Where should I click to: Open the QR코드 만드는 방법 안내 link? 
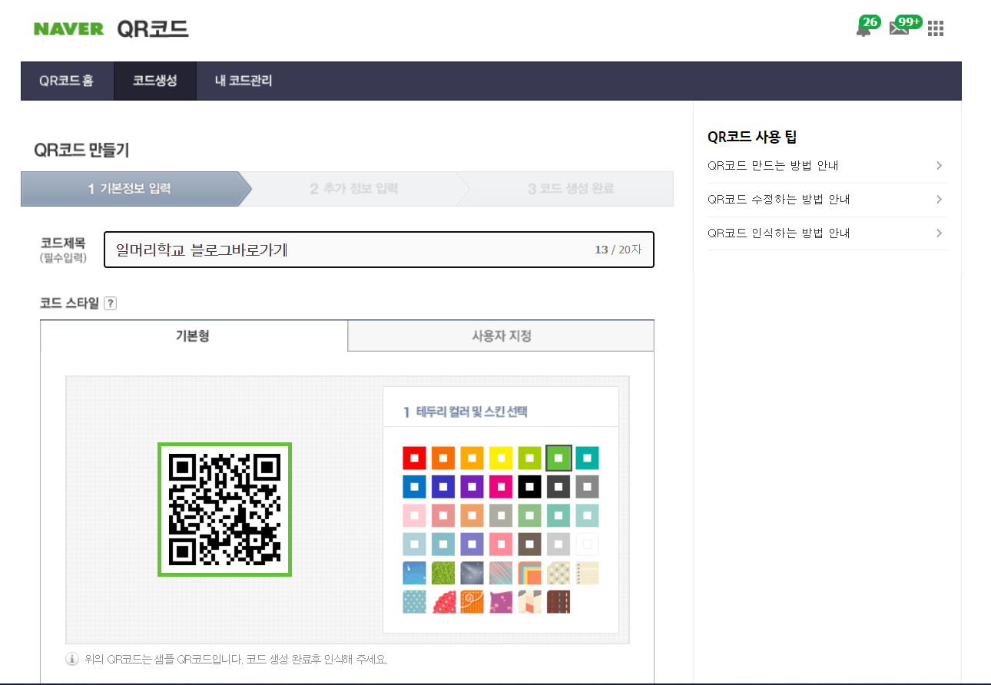[x=773, y=166]
